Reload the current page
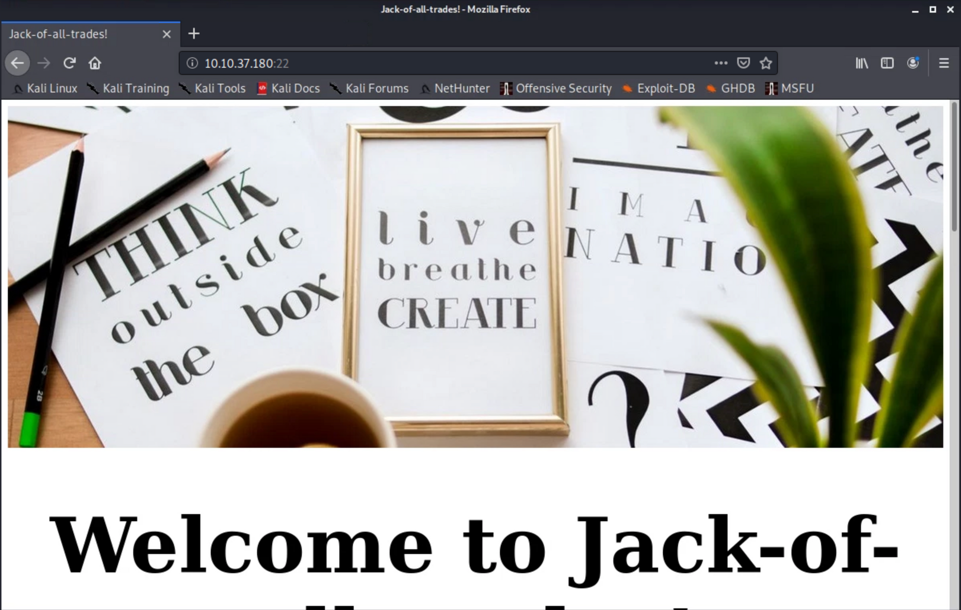 pyautogui.click(x=69, y=63)
